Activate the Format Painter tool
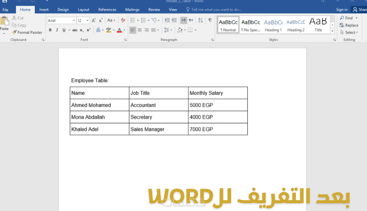The image size is (367, 211). click(x=27, y=32)
